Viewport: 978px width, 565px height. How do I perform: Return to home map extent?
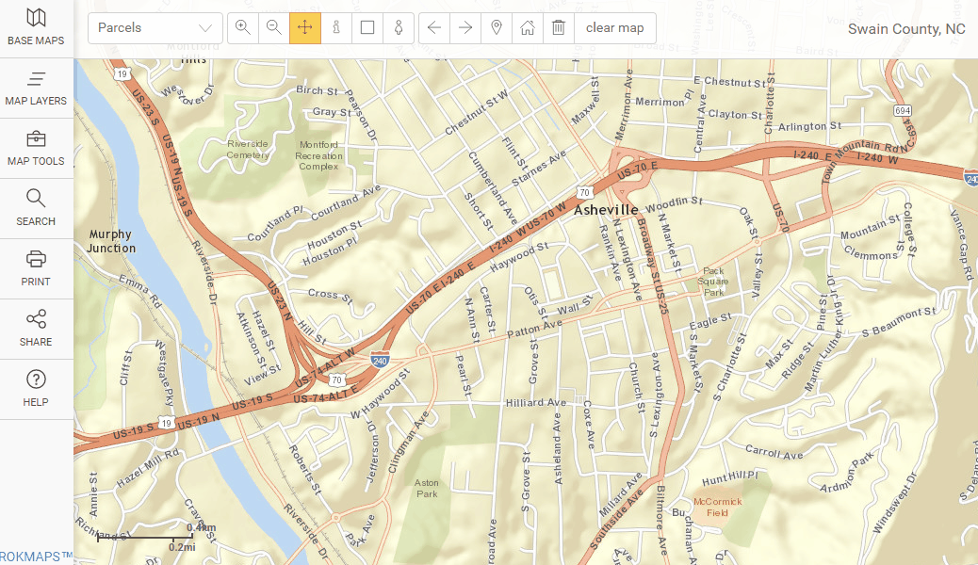(528, 27)
